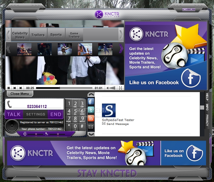
Task: Click the Close Menu button
Action: click(x=20, y=94)
